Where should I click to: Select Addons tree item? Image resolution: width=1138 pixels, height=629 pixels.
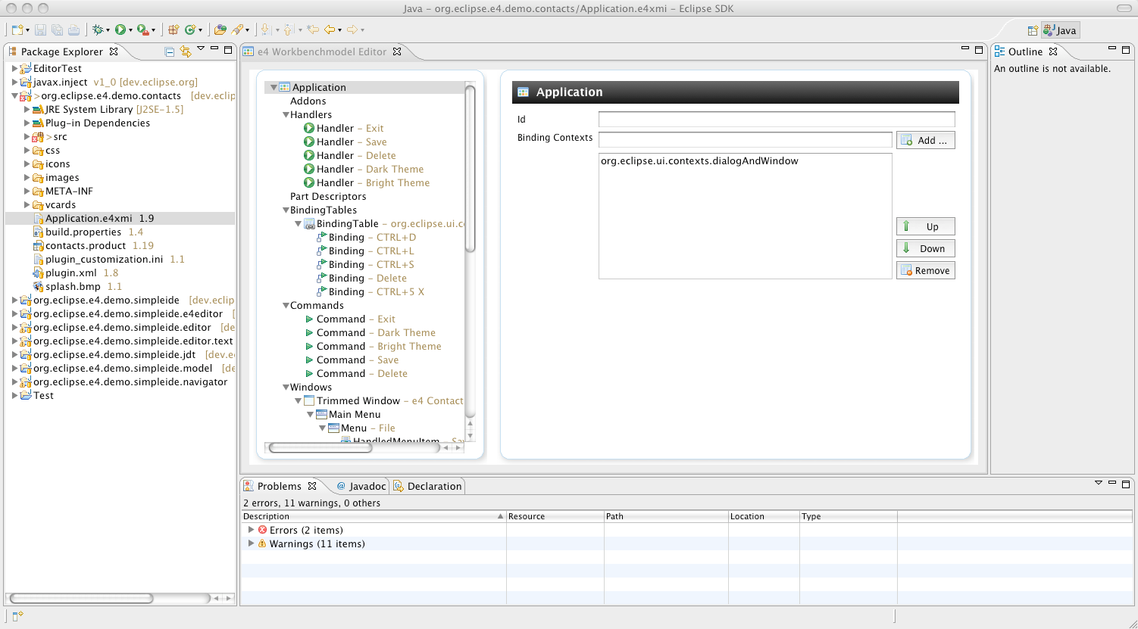pos(308,101)
